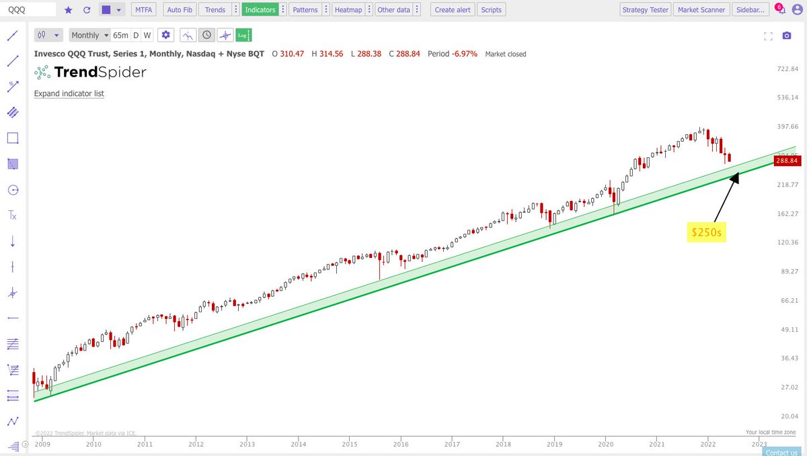Take chart snapshot with camera icon
Viewport: 807px width, 456px height.
pyautogui.click(x=787, y=36)
